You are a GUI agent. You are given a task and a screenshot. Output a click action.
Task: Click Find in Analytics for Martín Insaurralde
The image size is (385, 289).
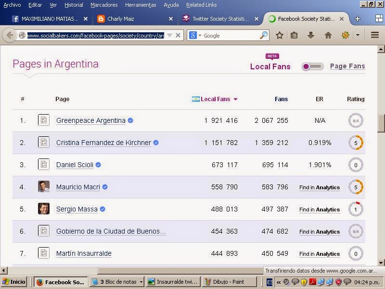(320, 254)
